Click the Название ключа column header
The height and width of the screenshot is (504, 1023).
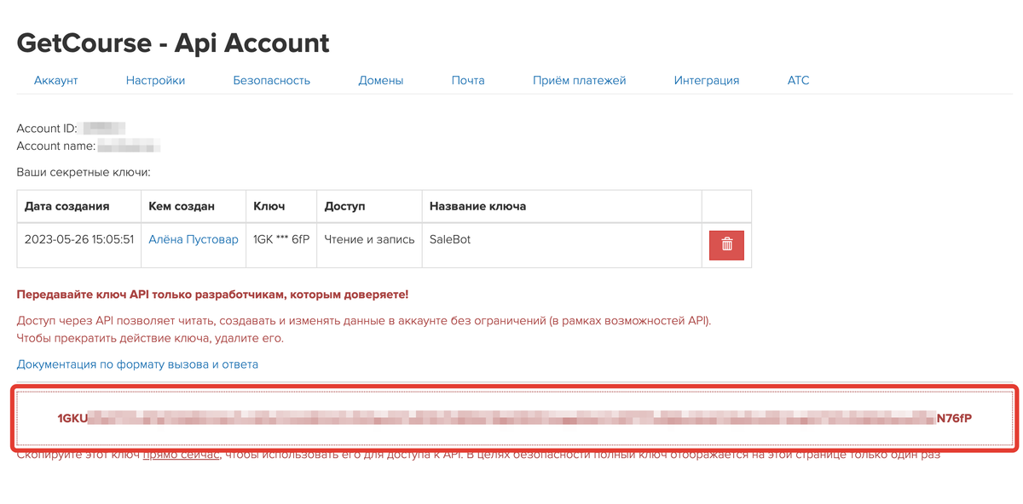click(477, 206)
